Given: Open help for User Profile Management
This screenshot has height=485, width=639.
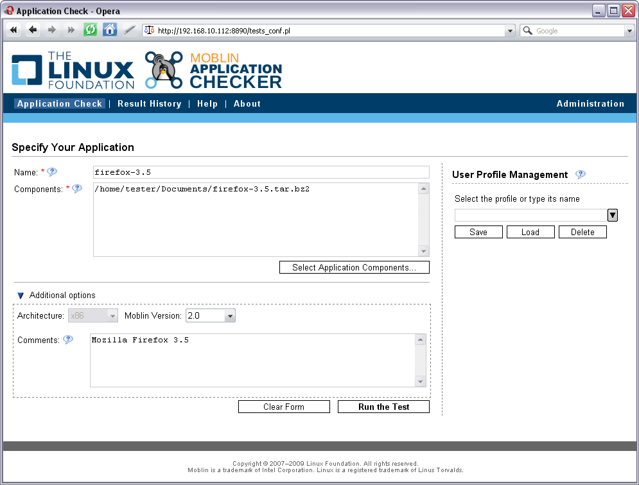Looking at the screenshot, I should [581, 175].
